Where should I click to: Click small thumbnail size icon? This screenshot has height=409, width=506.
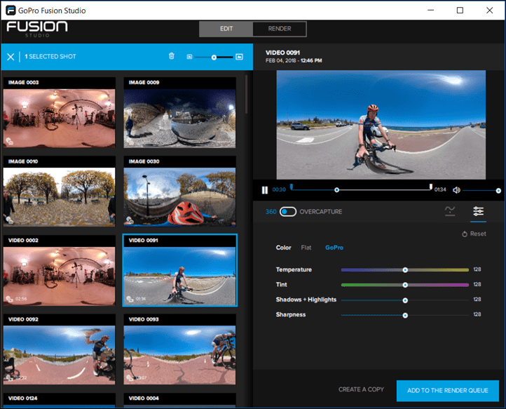[x=189, y=57]
